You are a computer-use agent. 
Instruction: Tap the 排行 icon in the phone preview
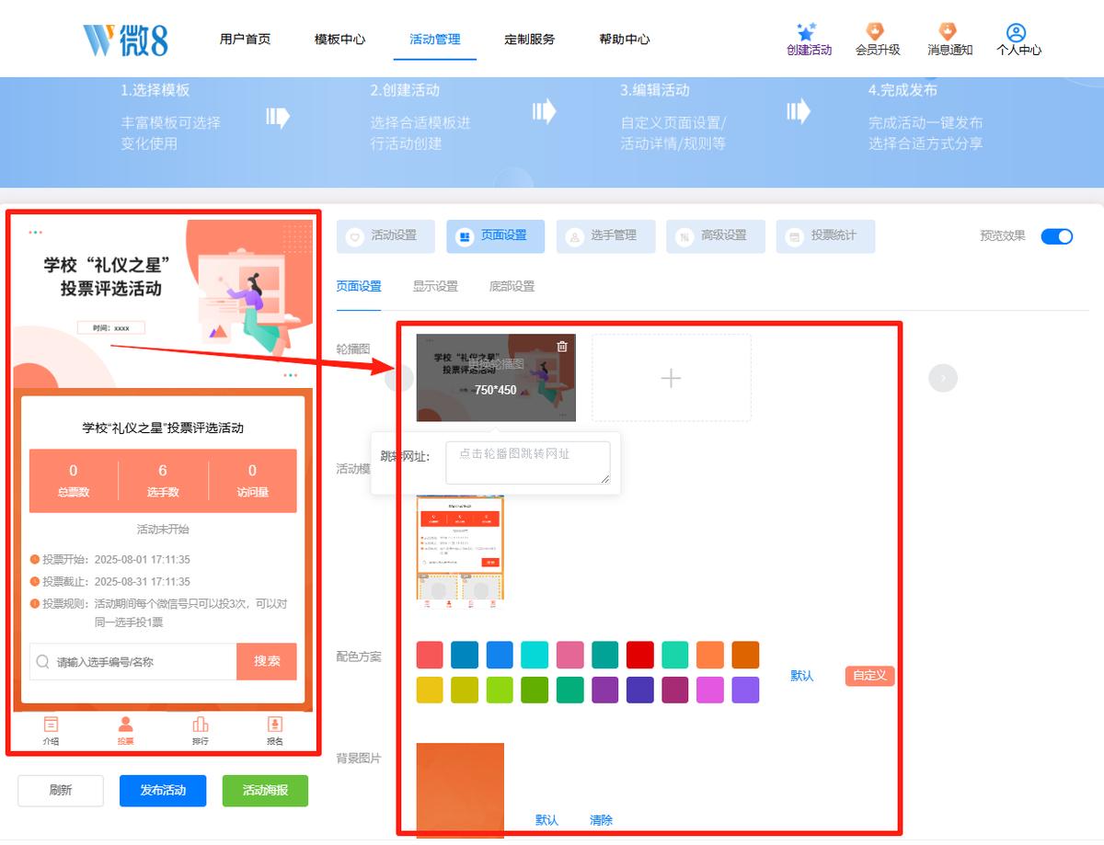pyautogui.click(x=200, y=725)
